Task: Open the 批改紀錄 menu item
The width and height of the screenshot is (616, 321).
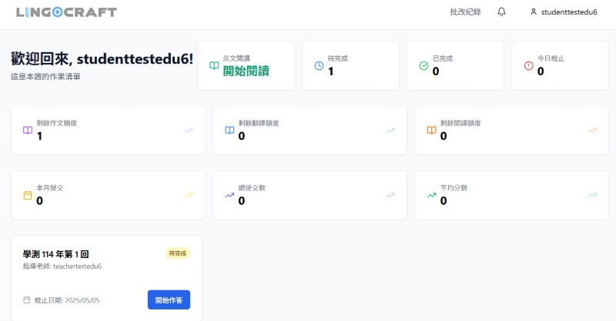Action: click(x=465, y=12)
